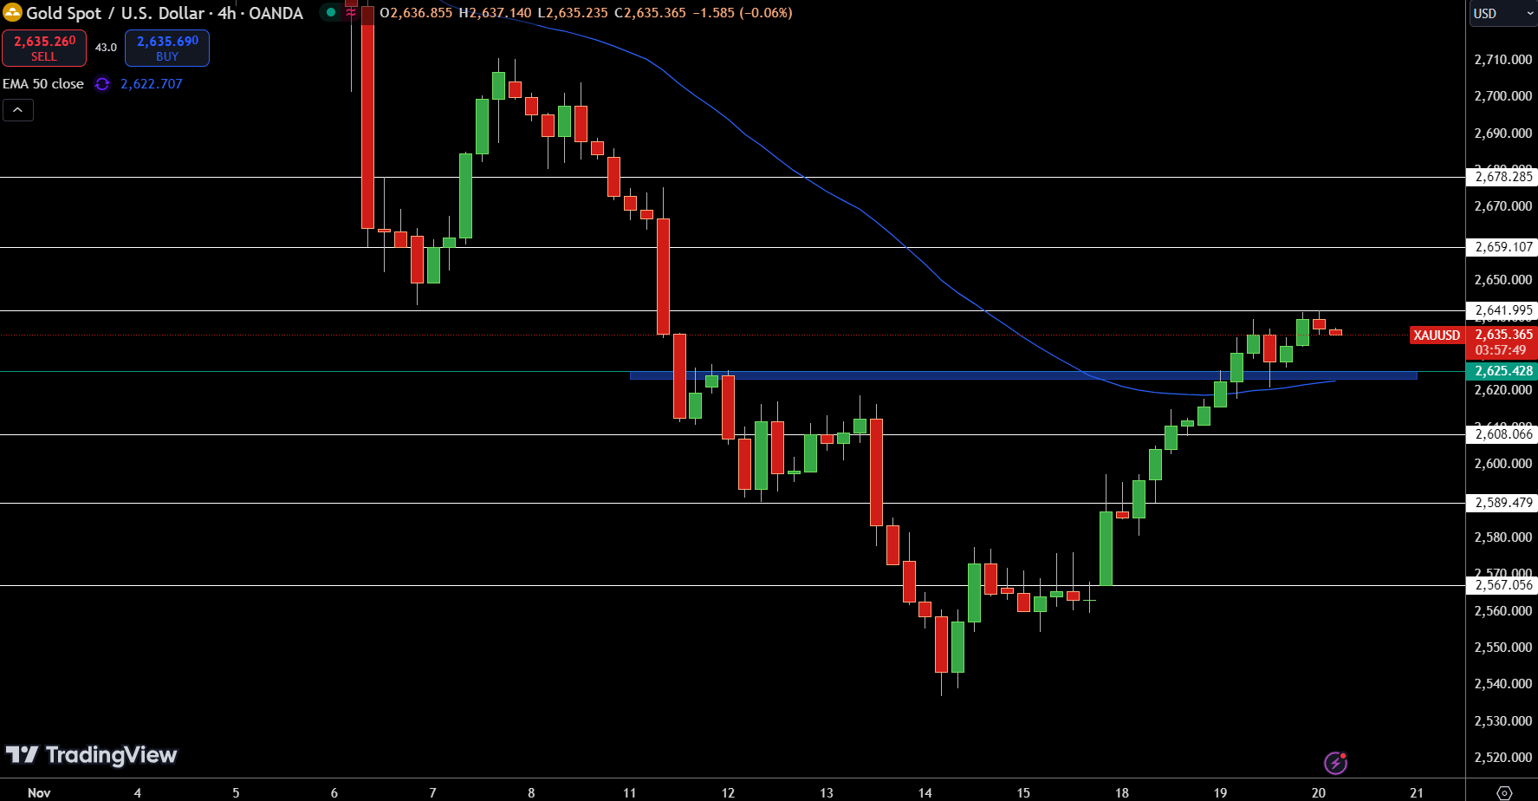1538x801 pixels.
Task: Open the USD currency dropdown
Action: 1502,13
